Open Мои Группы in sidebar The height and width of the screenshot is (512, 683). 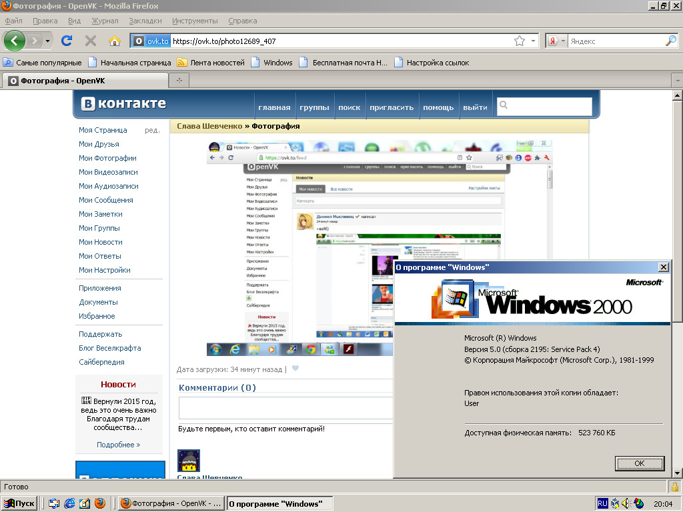coord(99,228)
